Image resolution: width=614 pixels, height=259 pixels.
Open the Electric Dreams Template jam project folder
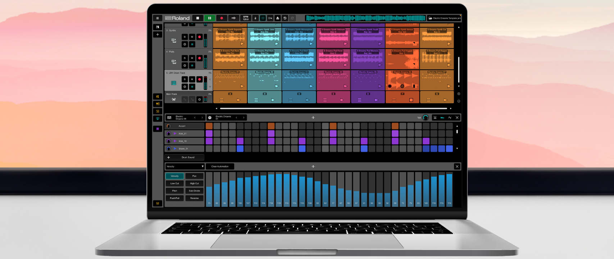pos(444,18)
